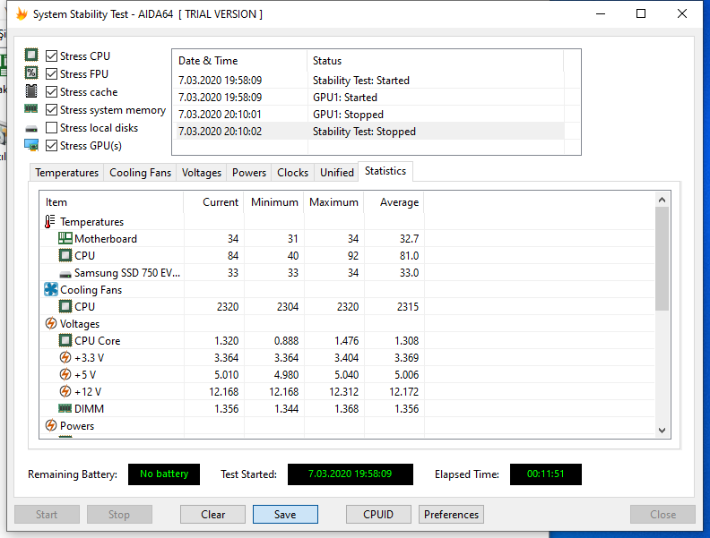Click the CPU fan row icon
Screen dimensions: 710x538
(65, 306)
